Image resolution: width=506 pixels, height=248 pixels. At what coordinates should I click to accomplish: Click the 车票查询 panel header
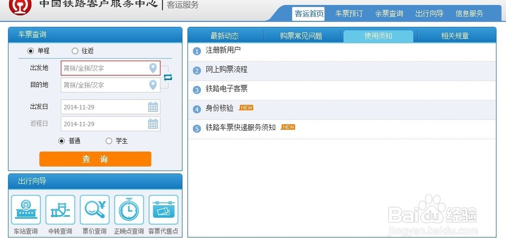[95, 34]
